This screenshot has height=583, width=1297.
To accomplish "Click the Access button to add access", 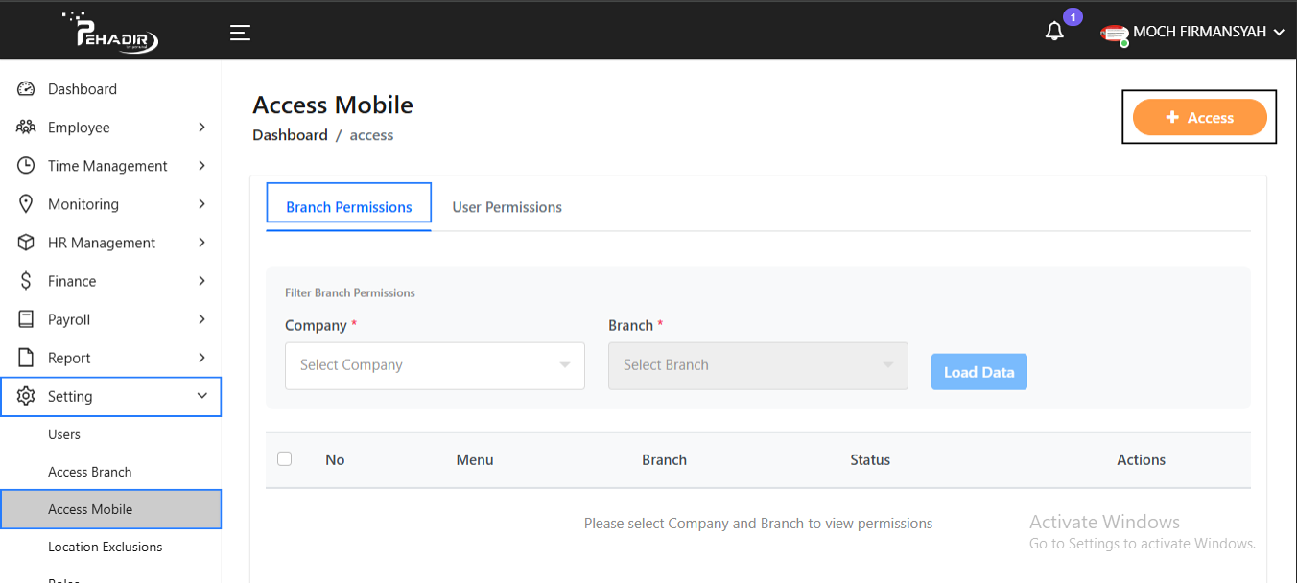I will [x=1198, y=116].
